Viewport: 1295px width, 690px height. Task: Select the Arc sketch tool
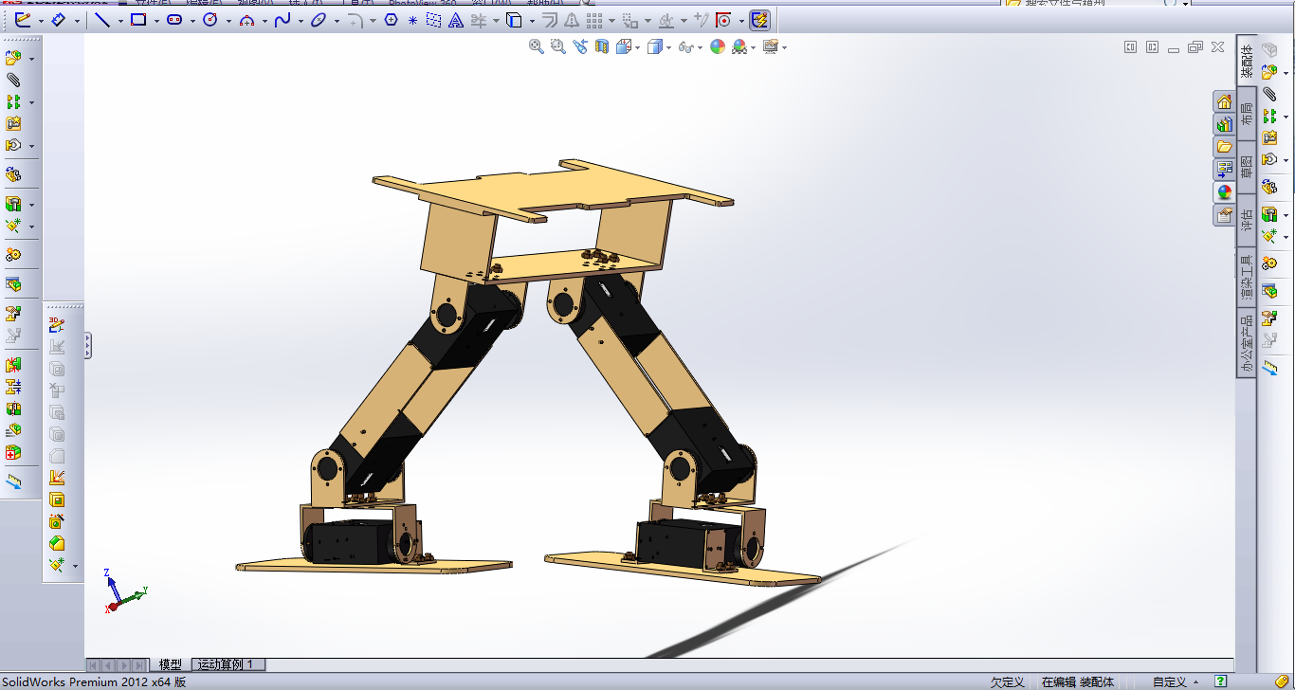click(x=246, y=20)
